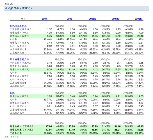Viewport: 153px width, 140px height.
Task: Select total cost 33.68 for 2008E
Action: pyautogui.click(x=140, y=130)
